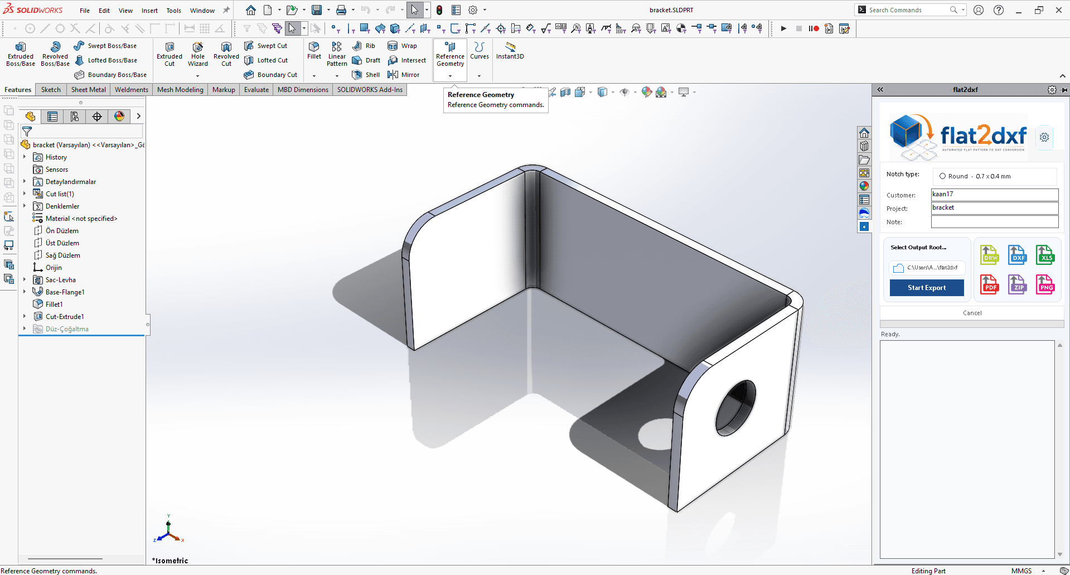Screen dimensions: 1070x575
Task: Toggle ZIP output format in flat2dxf
Action: 1018,284
